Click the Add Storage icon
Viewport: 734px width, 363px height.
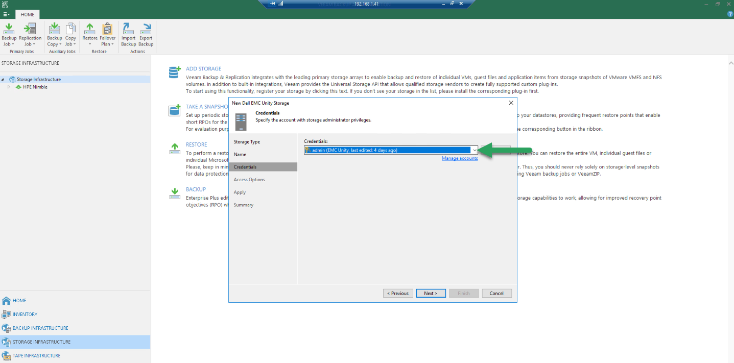point(175,72)
